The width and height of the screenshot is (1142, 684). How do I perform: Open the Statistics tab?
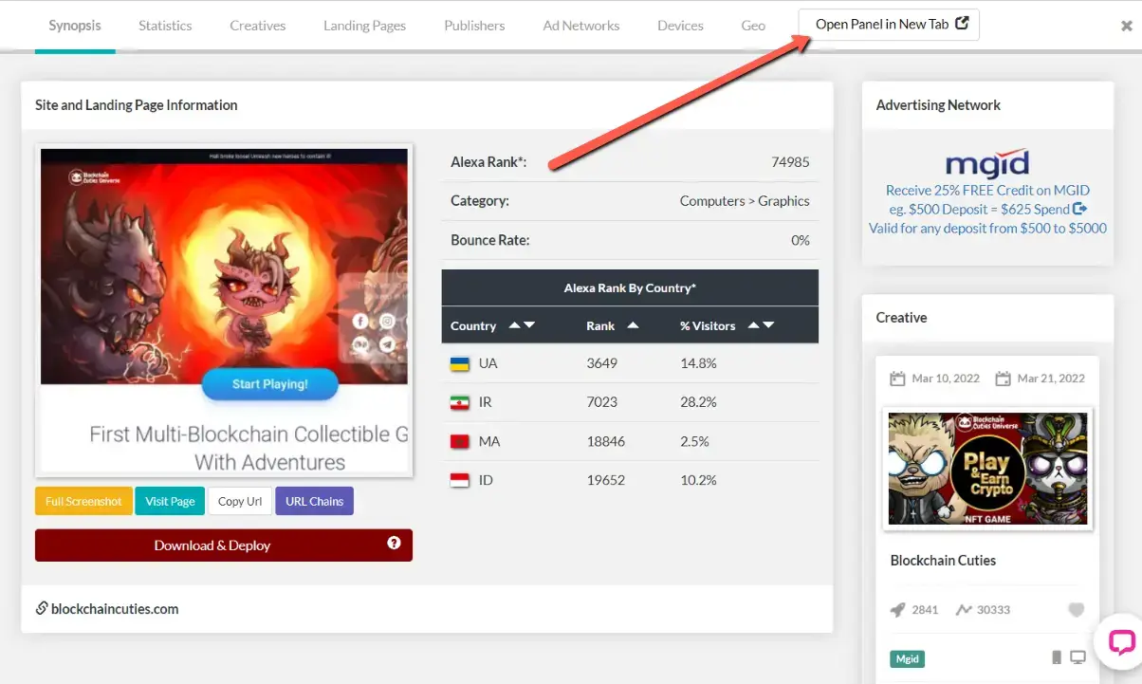click(x=165, y=26)
